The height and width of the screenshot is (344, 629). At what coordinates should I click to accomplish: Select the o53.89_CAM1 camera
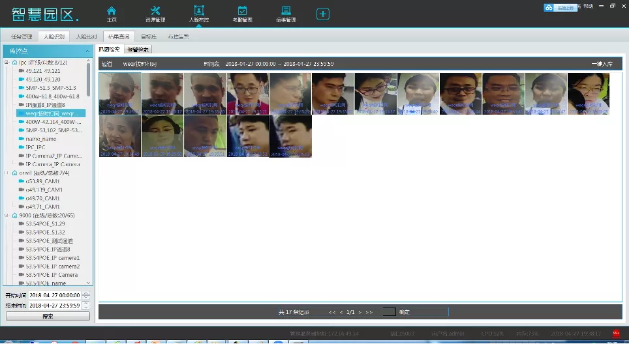click(x=42, y=181)
